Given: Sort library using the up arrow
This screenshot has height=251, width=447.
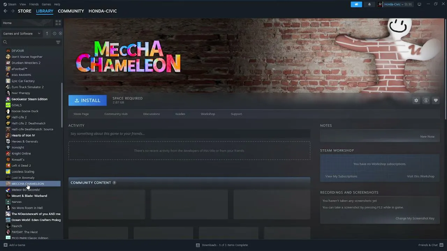Looking at the screenshot, I should pos(47,33).
